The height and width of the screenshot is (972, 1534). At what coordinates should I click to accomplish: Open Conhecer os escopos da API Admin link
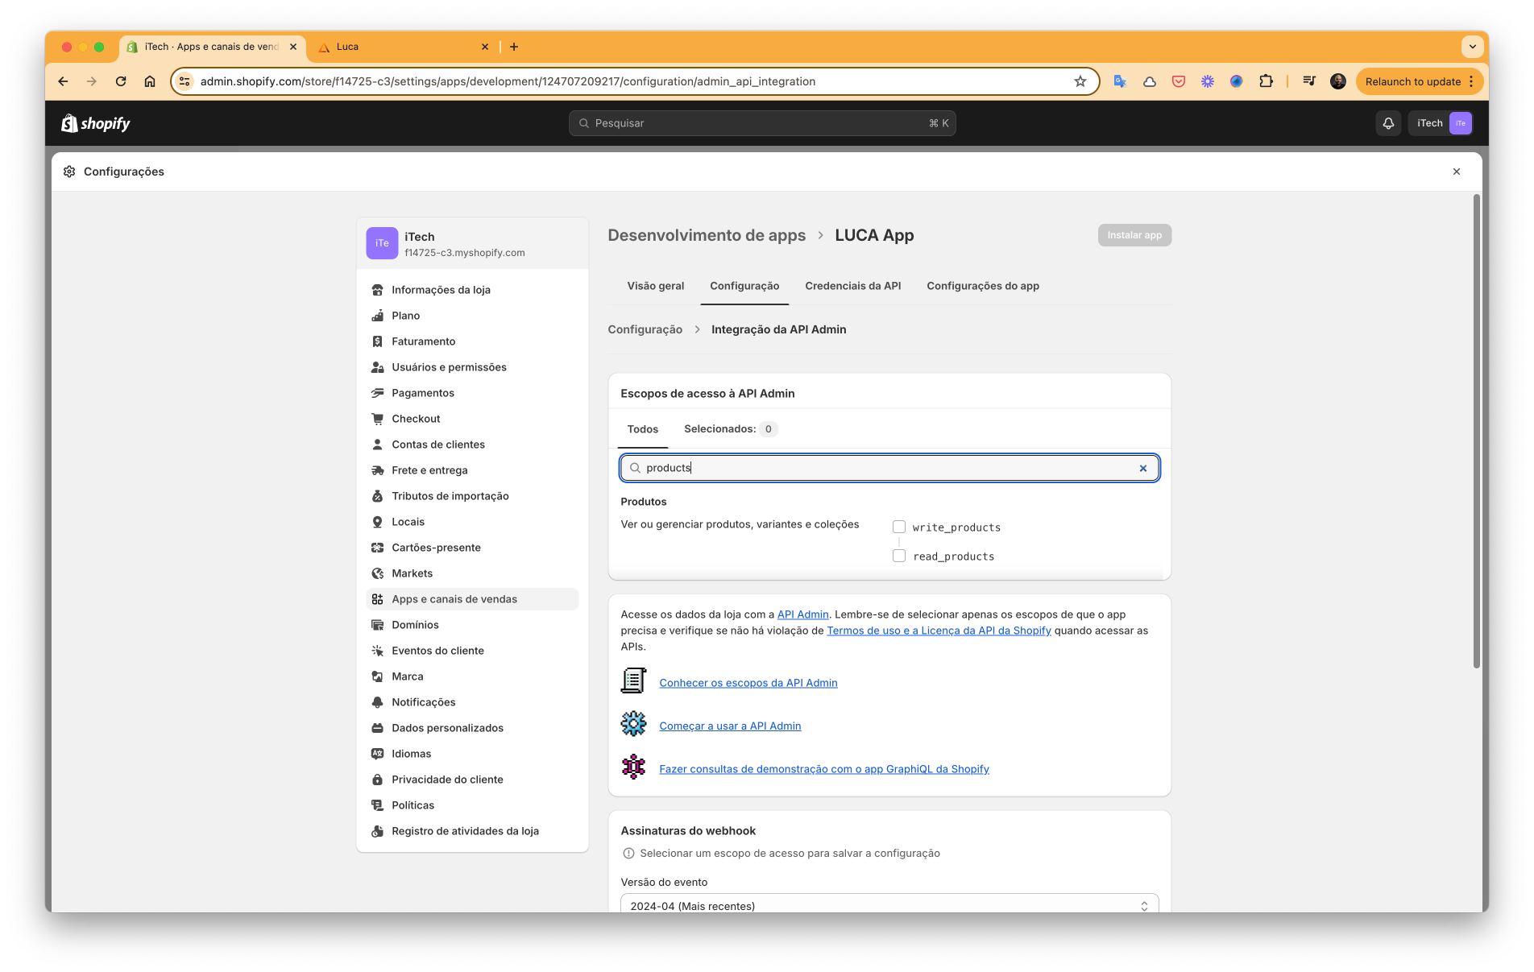tap(748, 683)
